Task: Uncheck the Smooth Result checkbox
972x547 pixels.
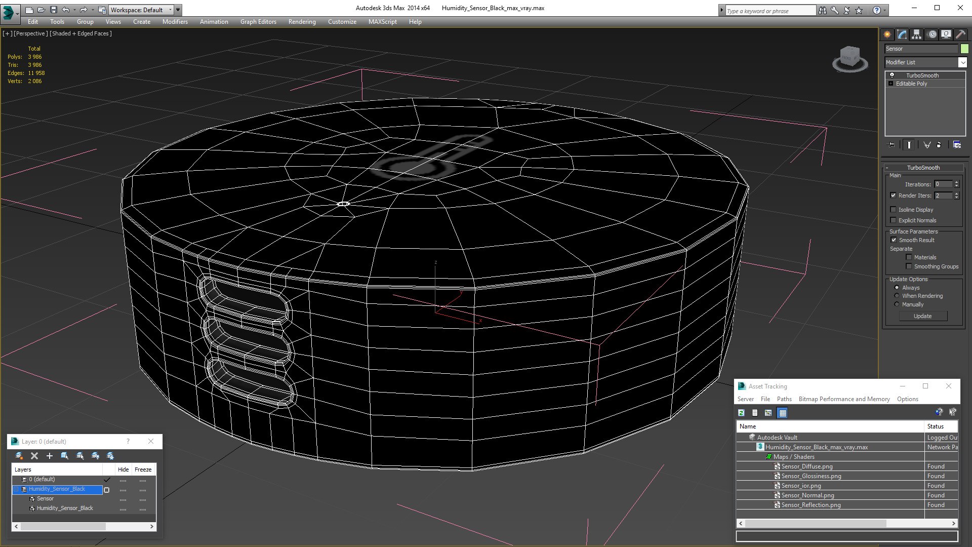Action: pyautogui.click(x=893, y=240)
